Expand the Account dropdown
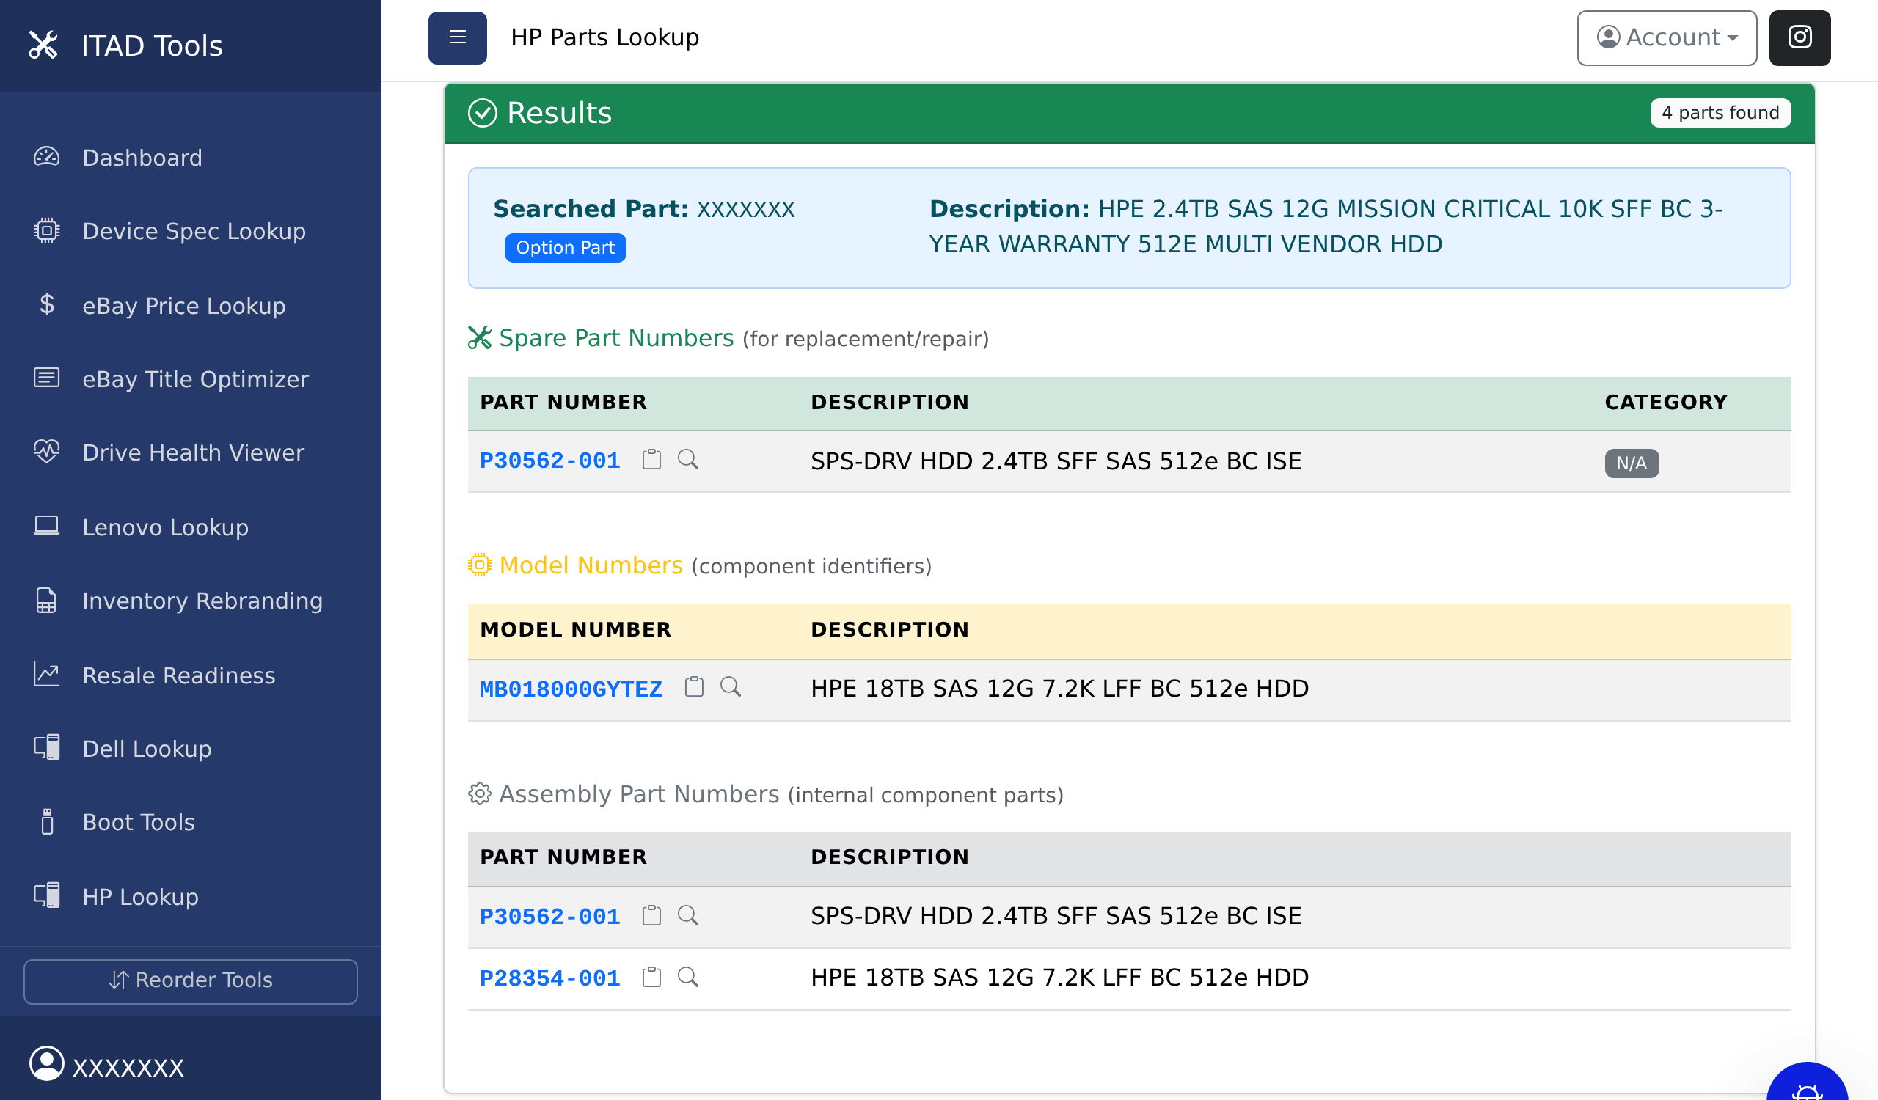 pos(1667,37)
